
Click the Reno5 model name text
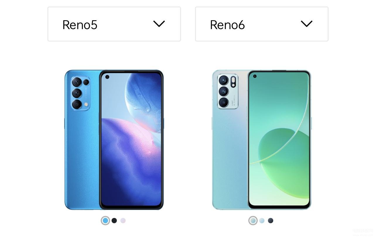80,25
